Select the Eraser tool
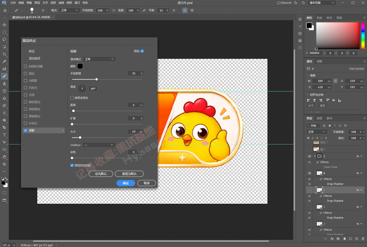The height and width of the screenshot is (247, 367). point(4,98)
